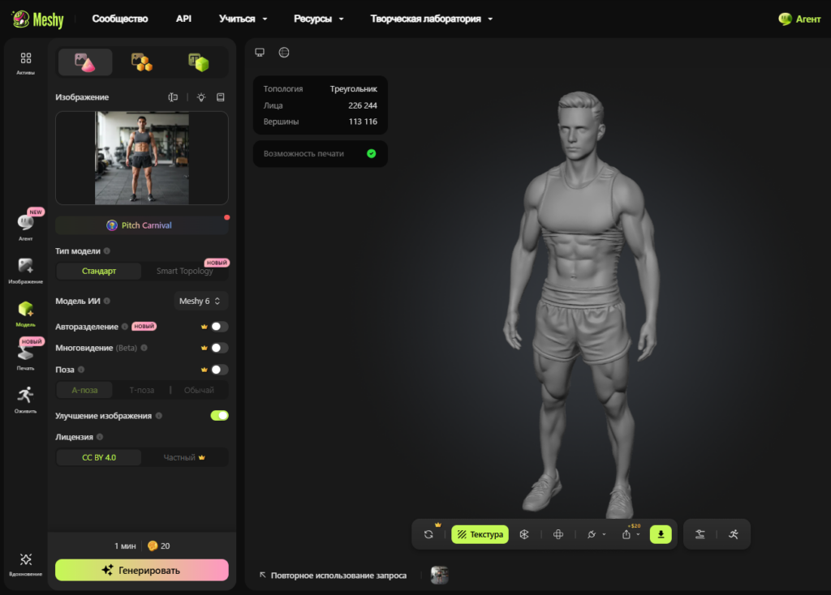
Task: Expand the Ресурсы menu
Action: click(x=318, y=19)
